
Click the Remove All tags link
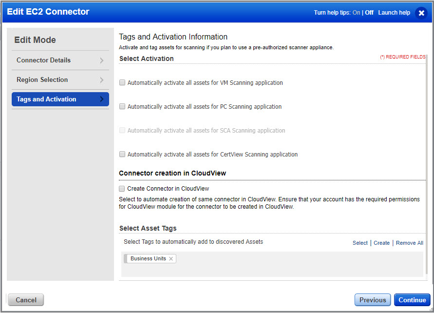[409, 243]
